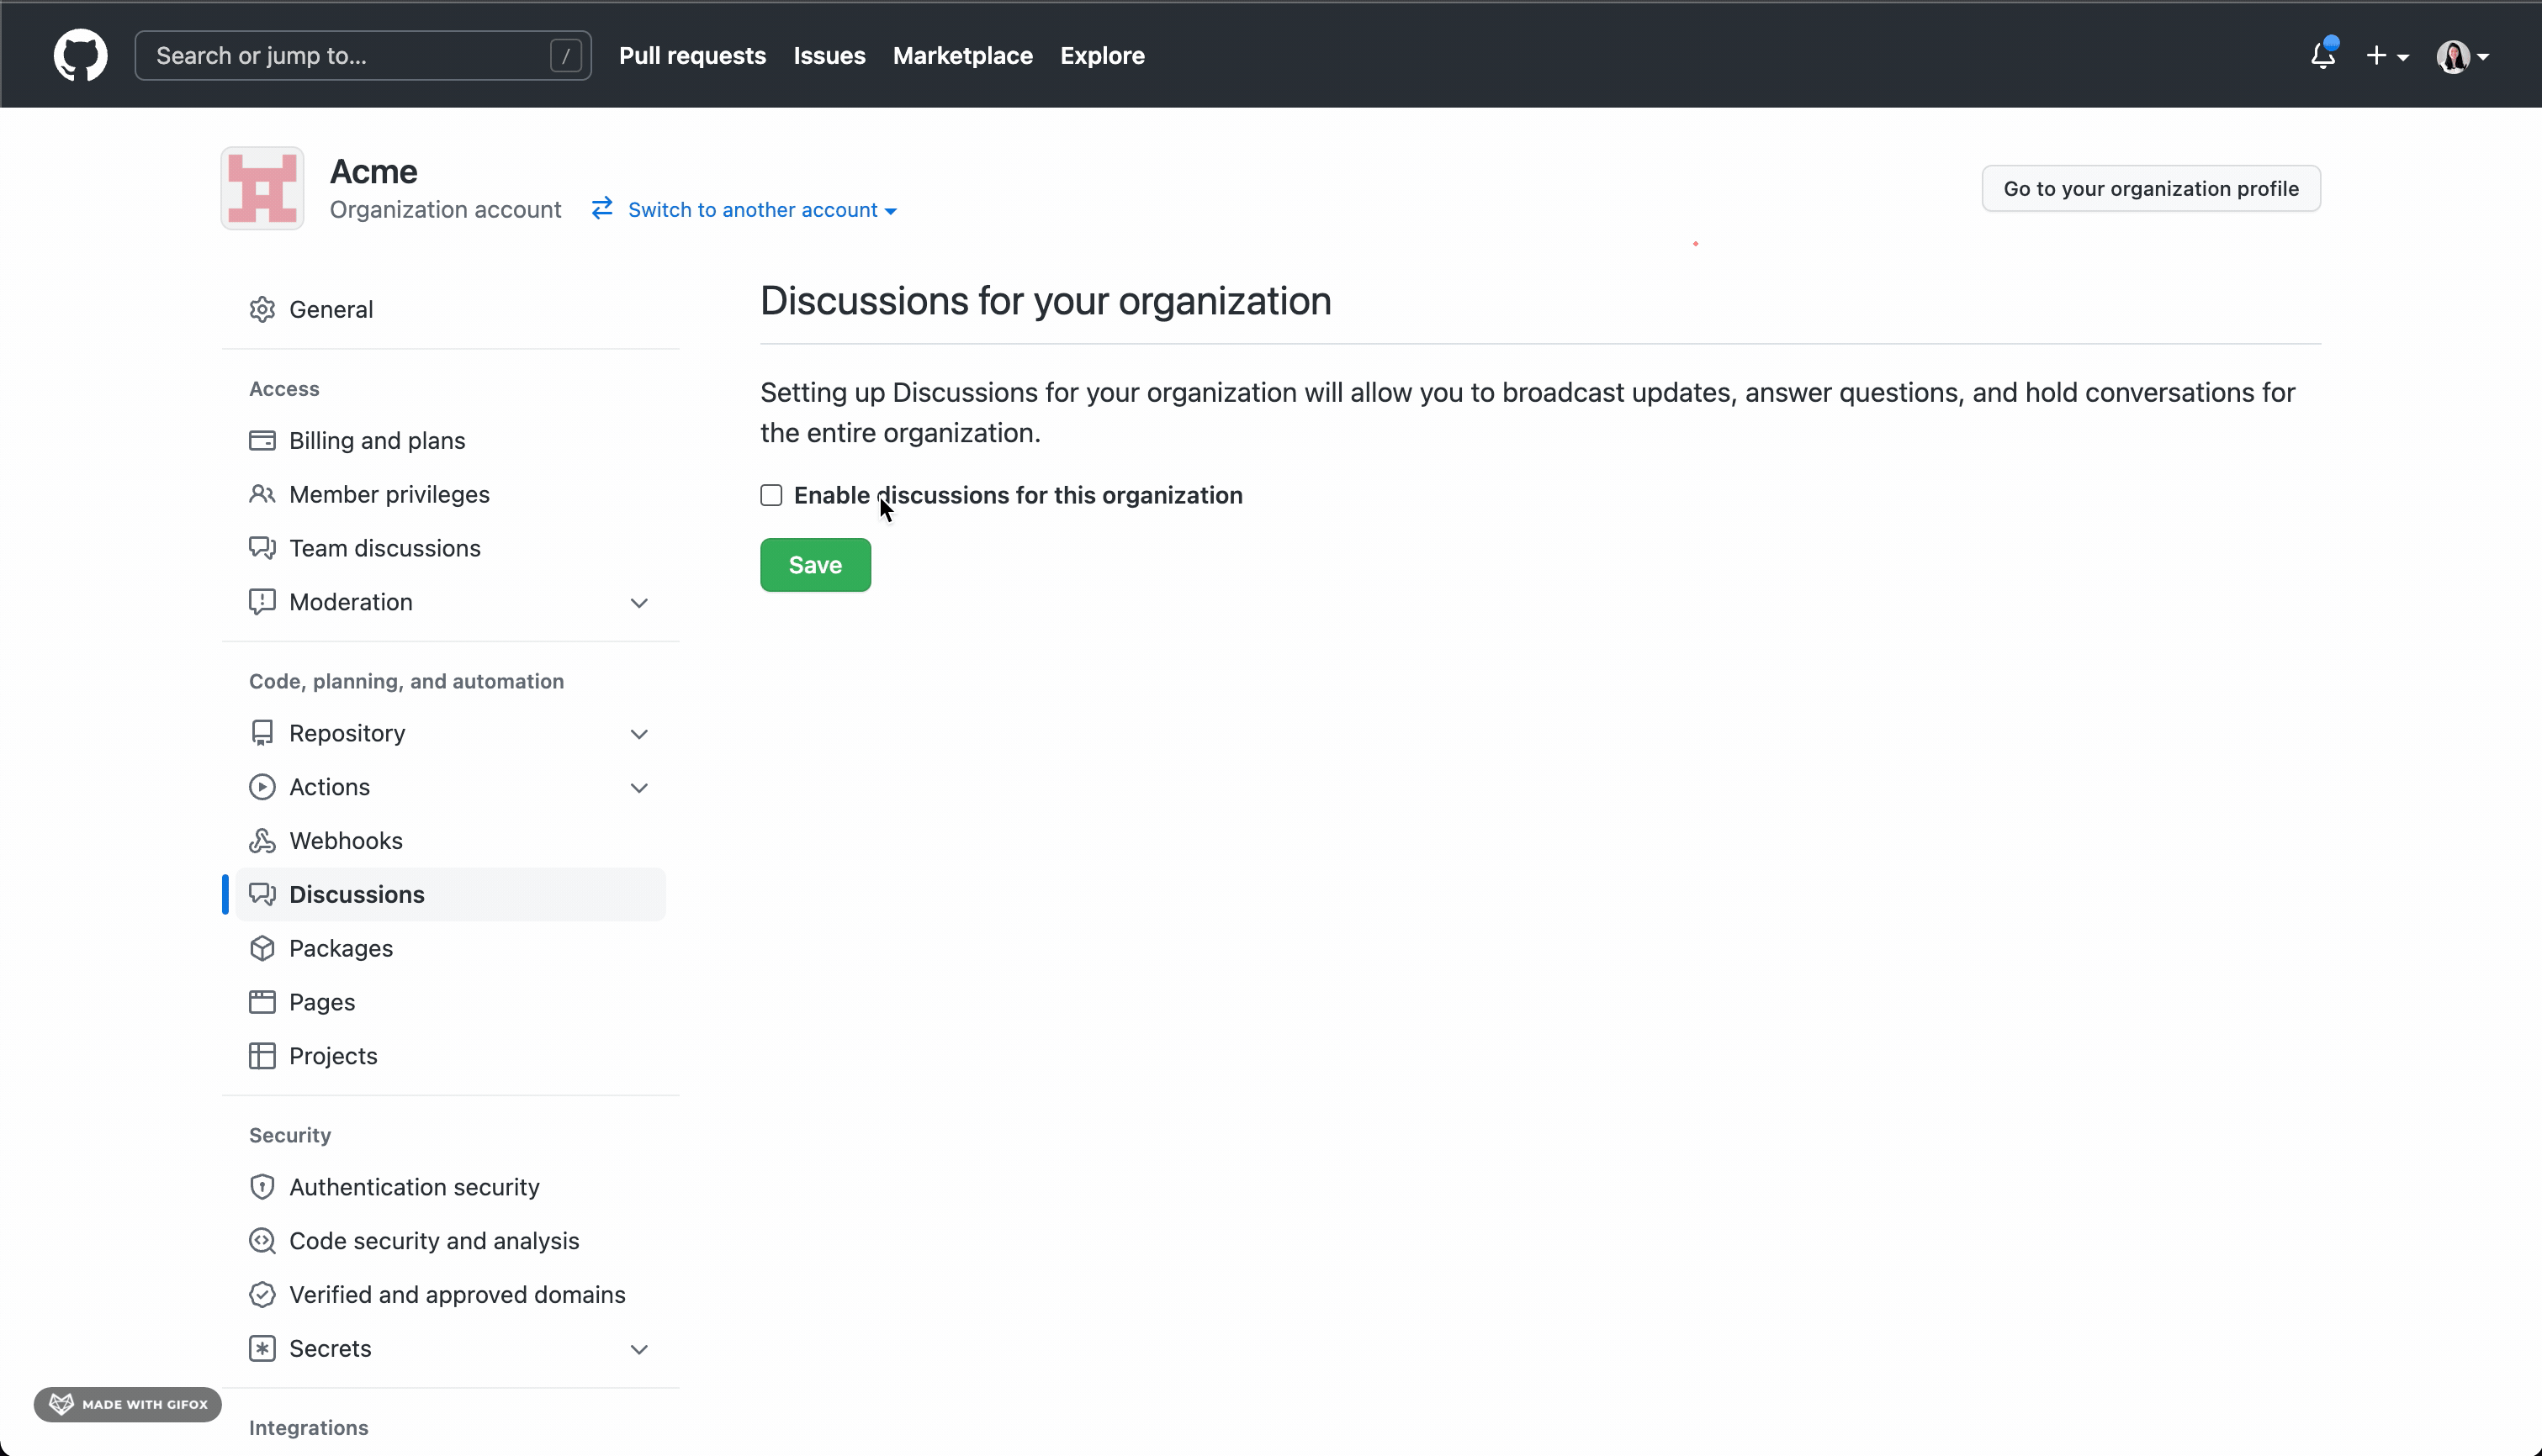Viewport: 2542px width, 1456px height.
Task: Enable discussions for this organization checkbox
Action: 770,494
